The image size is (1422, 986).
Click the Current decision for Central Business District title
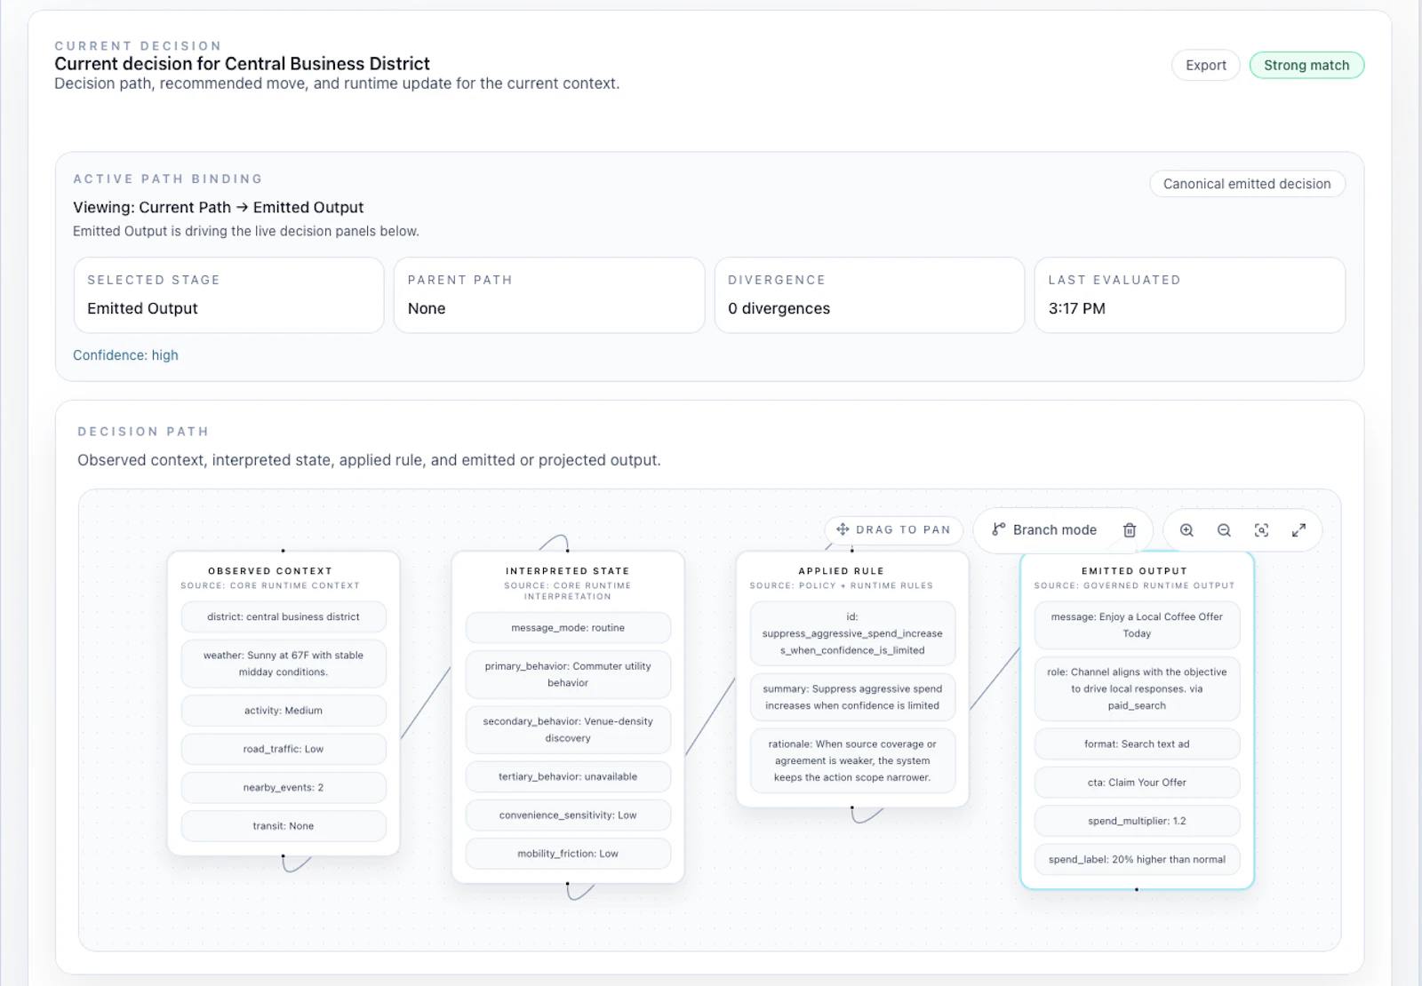(x=242, y=63)
